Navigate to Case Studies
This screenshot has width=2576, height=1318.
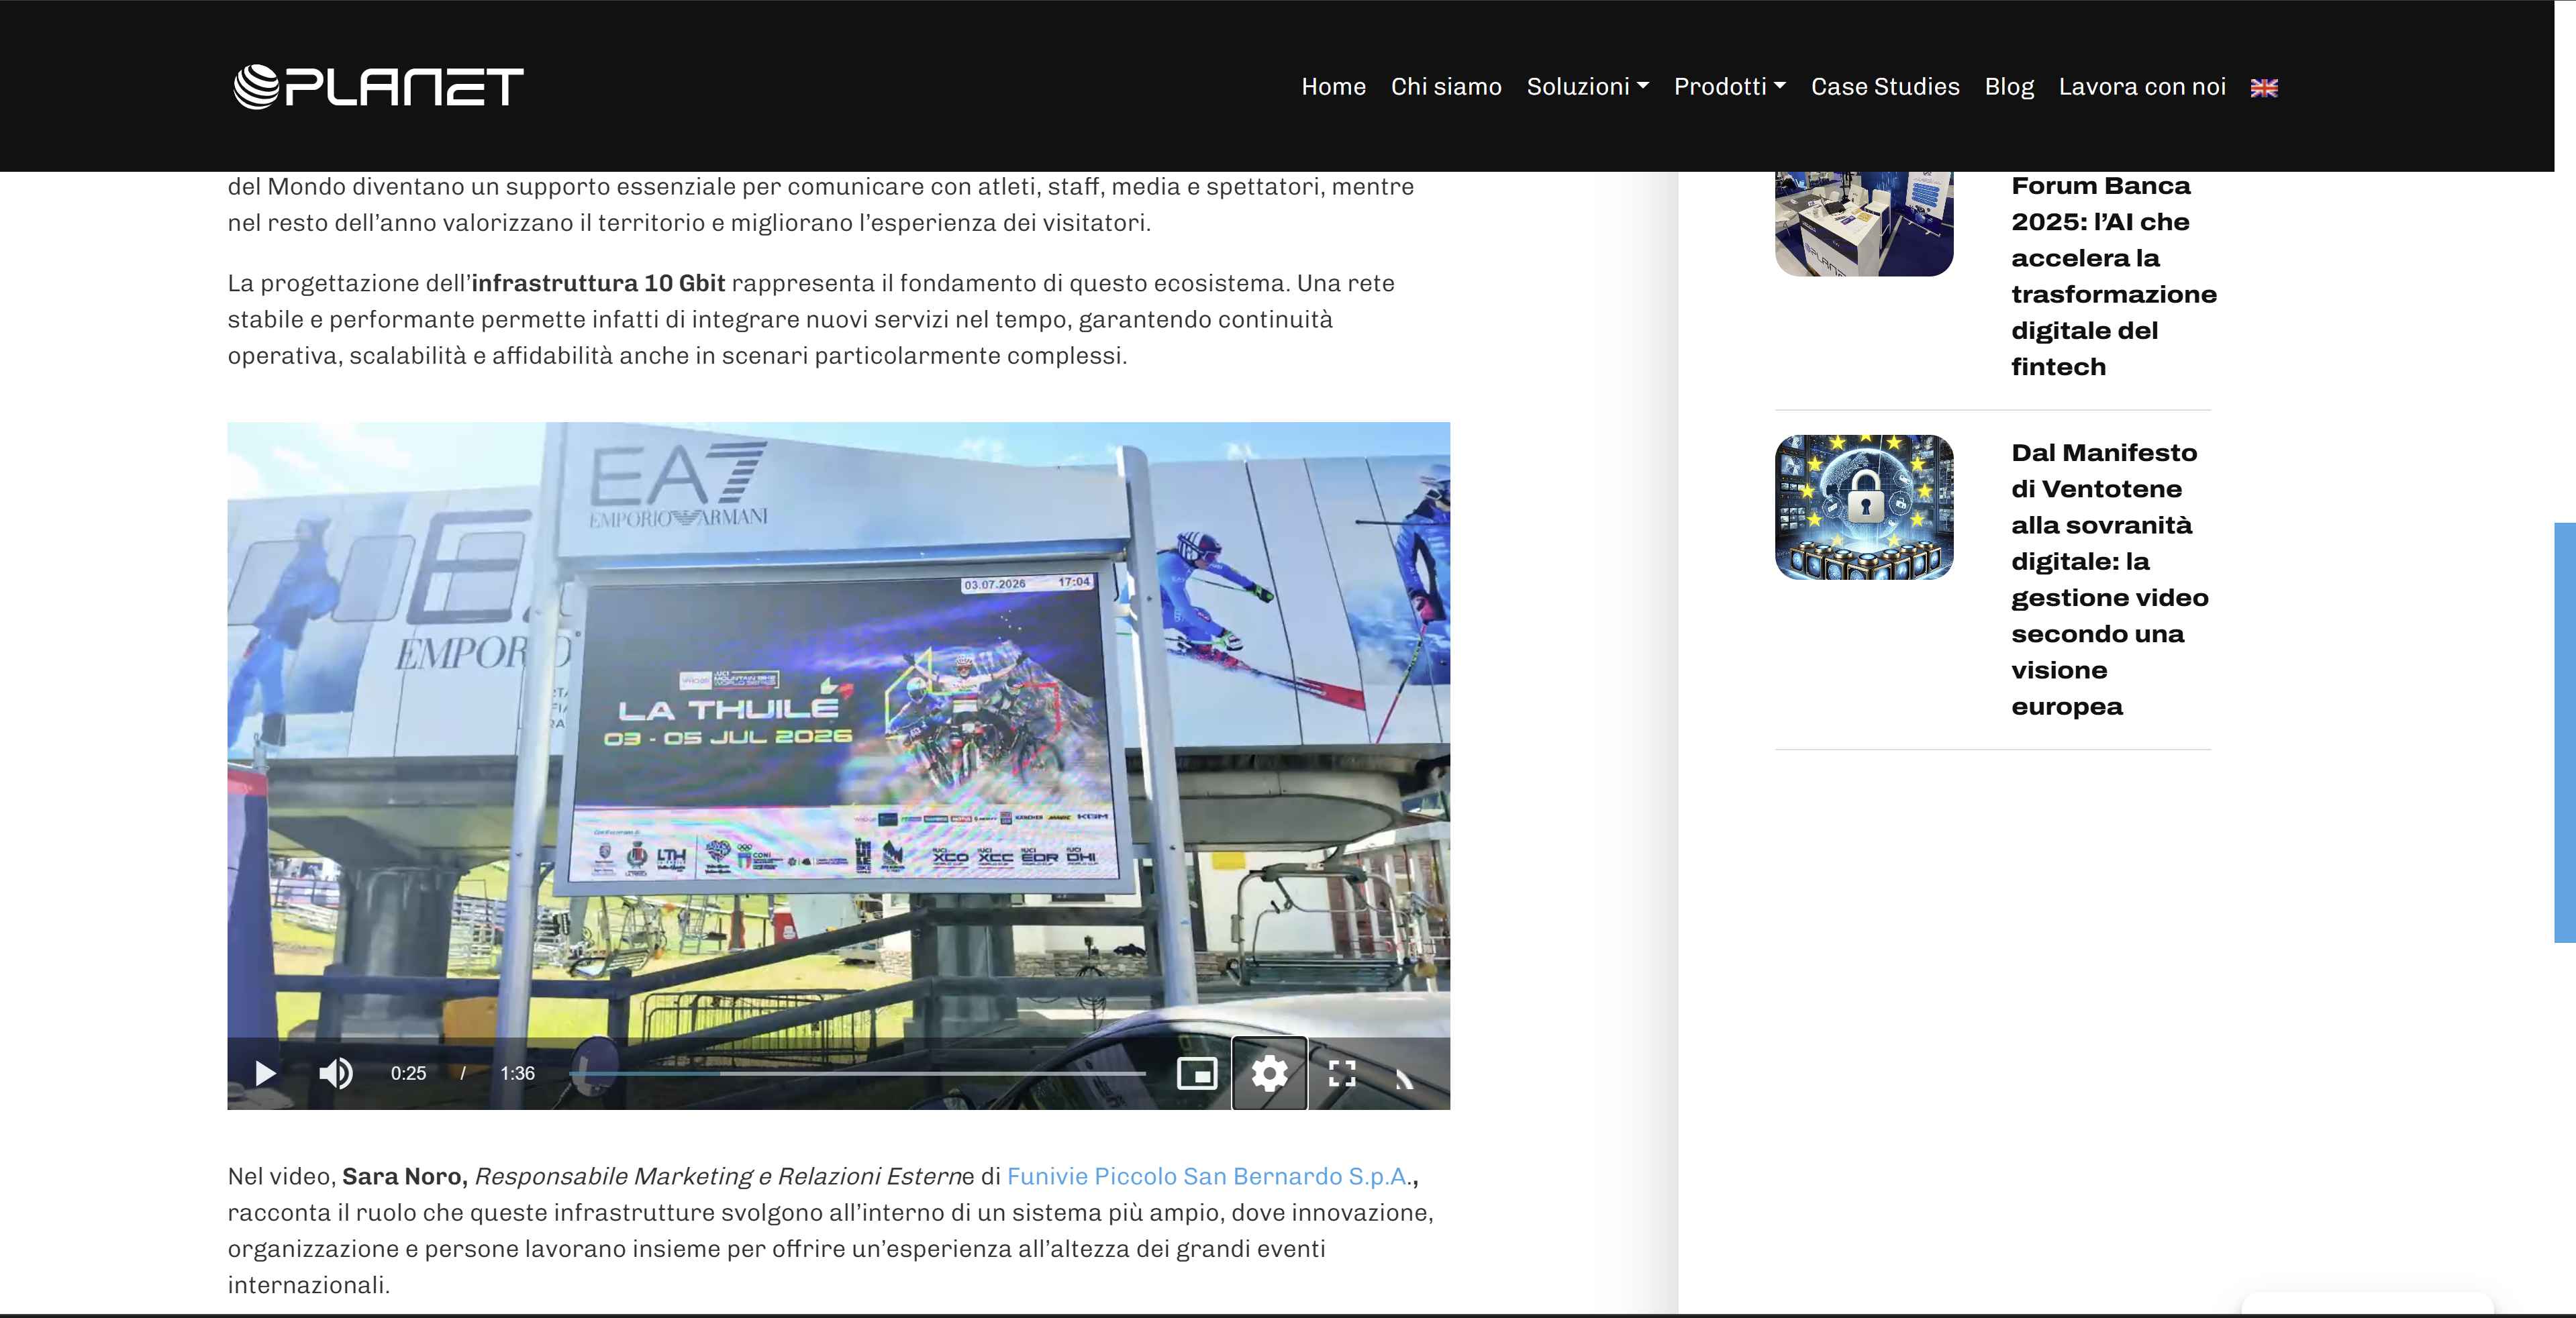click(1885, 87)
